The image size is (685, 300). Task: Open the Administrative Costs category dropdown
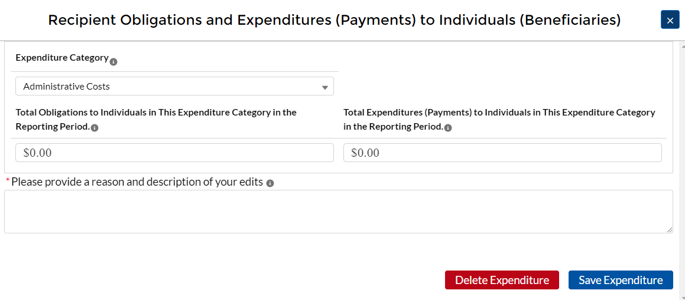coord(174,87)
